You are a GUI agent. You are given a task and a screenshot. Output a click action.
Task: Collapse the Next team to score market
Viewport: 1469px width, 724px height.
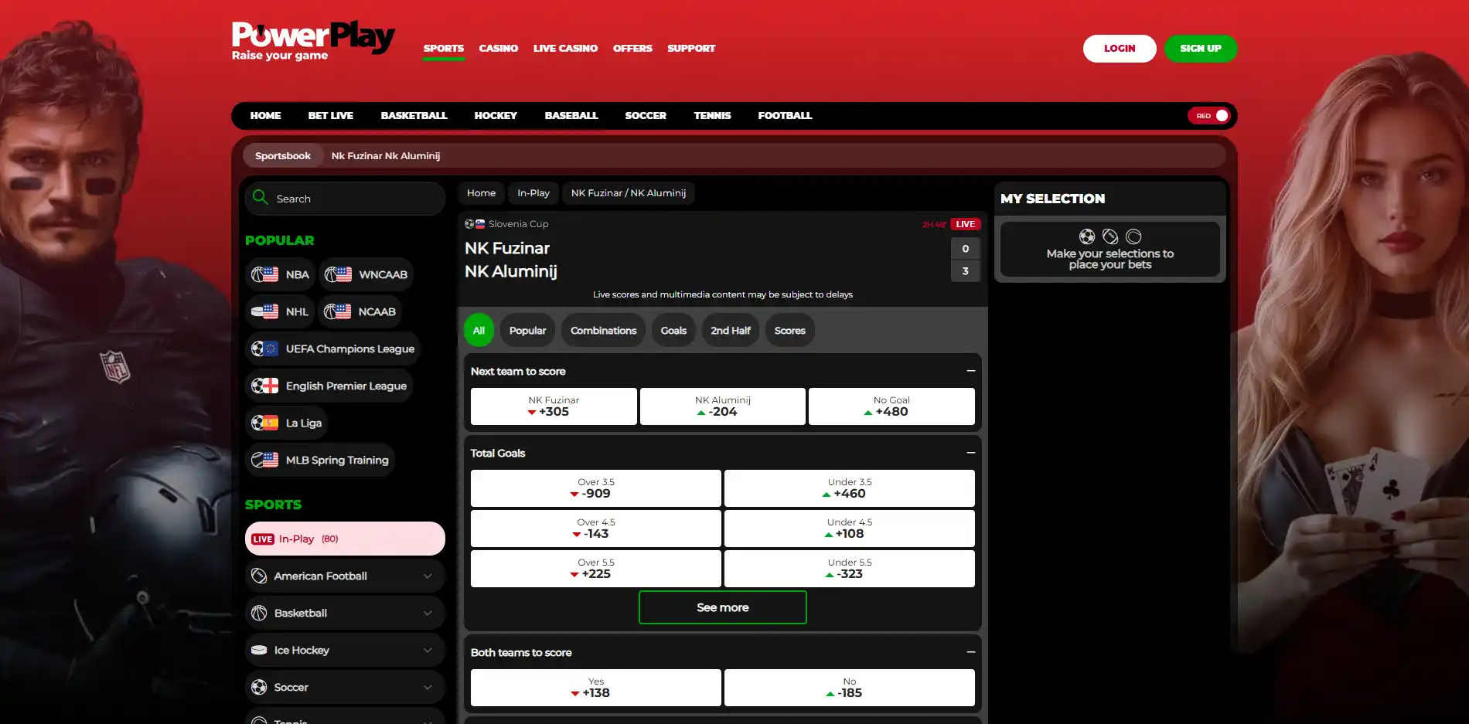coord(970,371)
